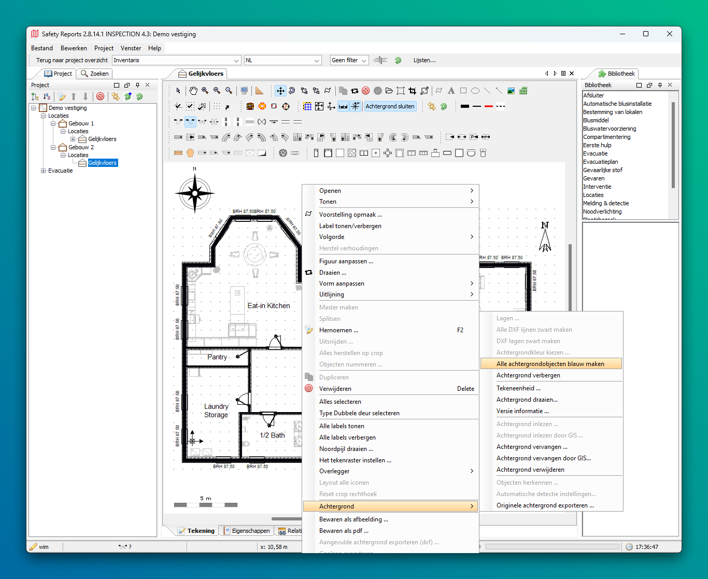Toggle the Achtergrond sluiten button
This screenshot has height=579, width=708.
[x=390, y=106]
